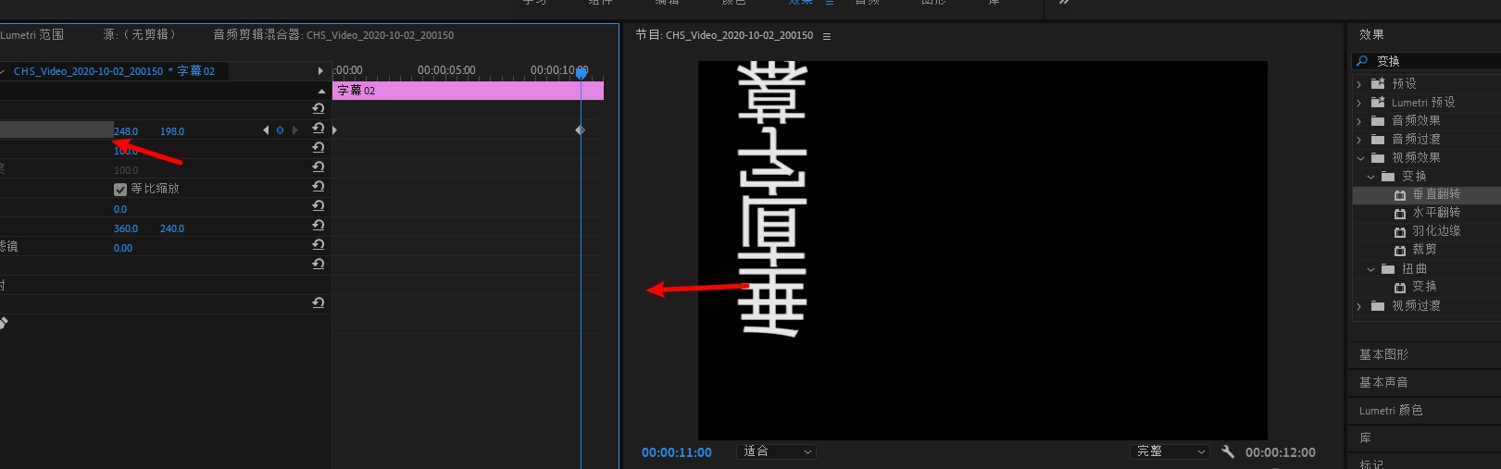The image size is (1501, 469).
Task: Pick the 裁剪 crop effect
Action: [1424, 250]
